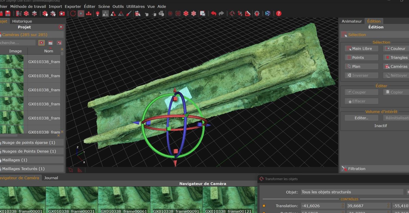Open the Méthode de travail menu
The image size is (409, 213).
click(28, 6)
